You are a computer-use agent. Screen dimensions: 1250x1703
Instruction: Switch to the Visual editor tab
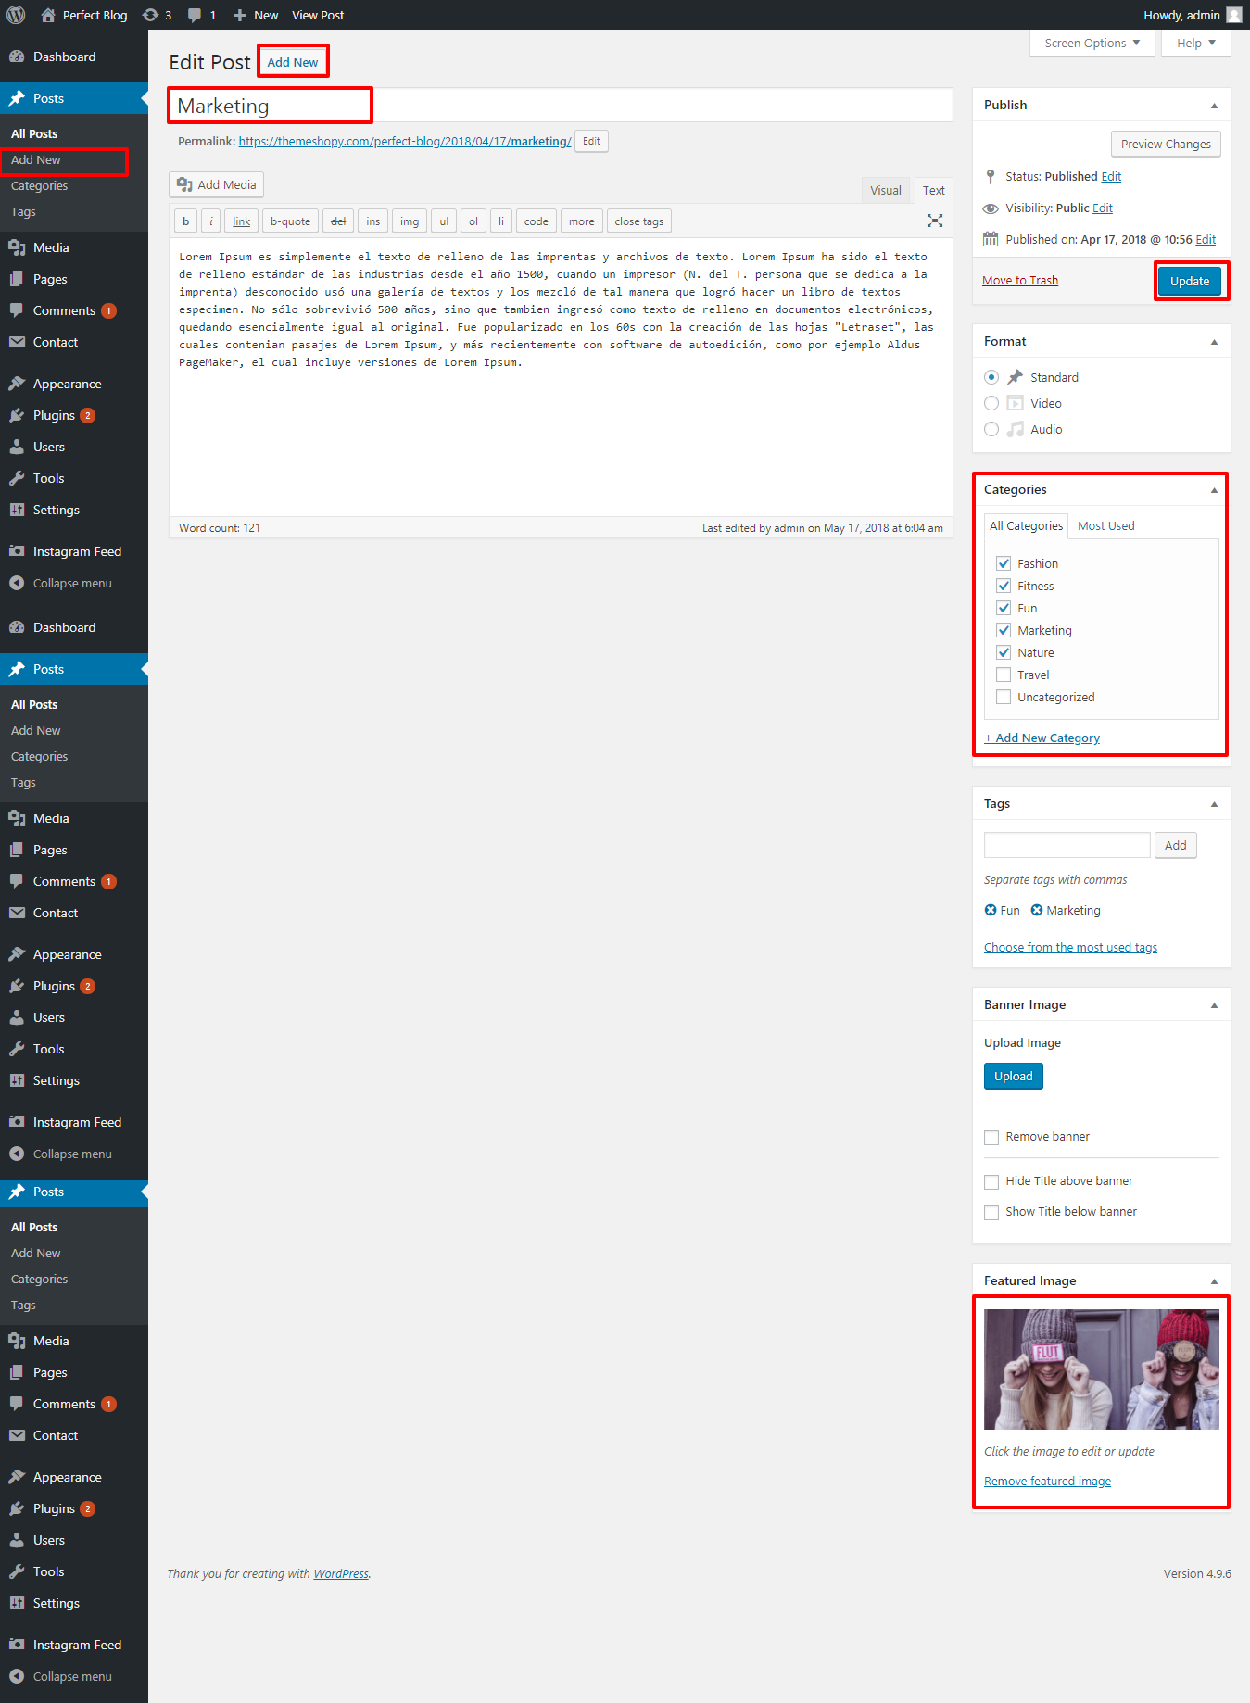(885, 190)
